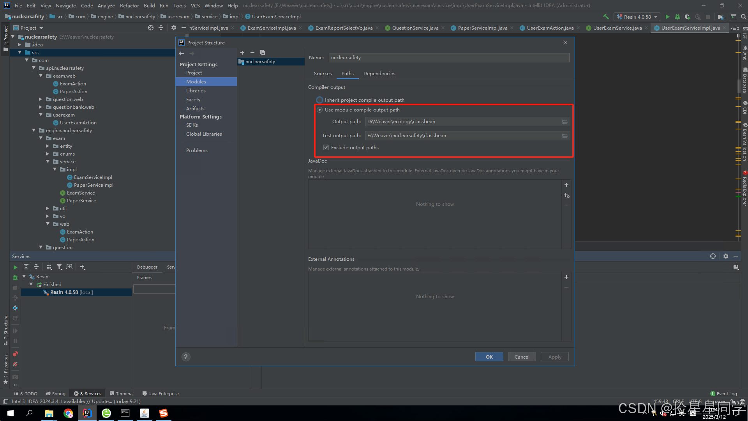Click the add module plus icon

[242, 53]
